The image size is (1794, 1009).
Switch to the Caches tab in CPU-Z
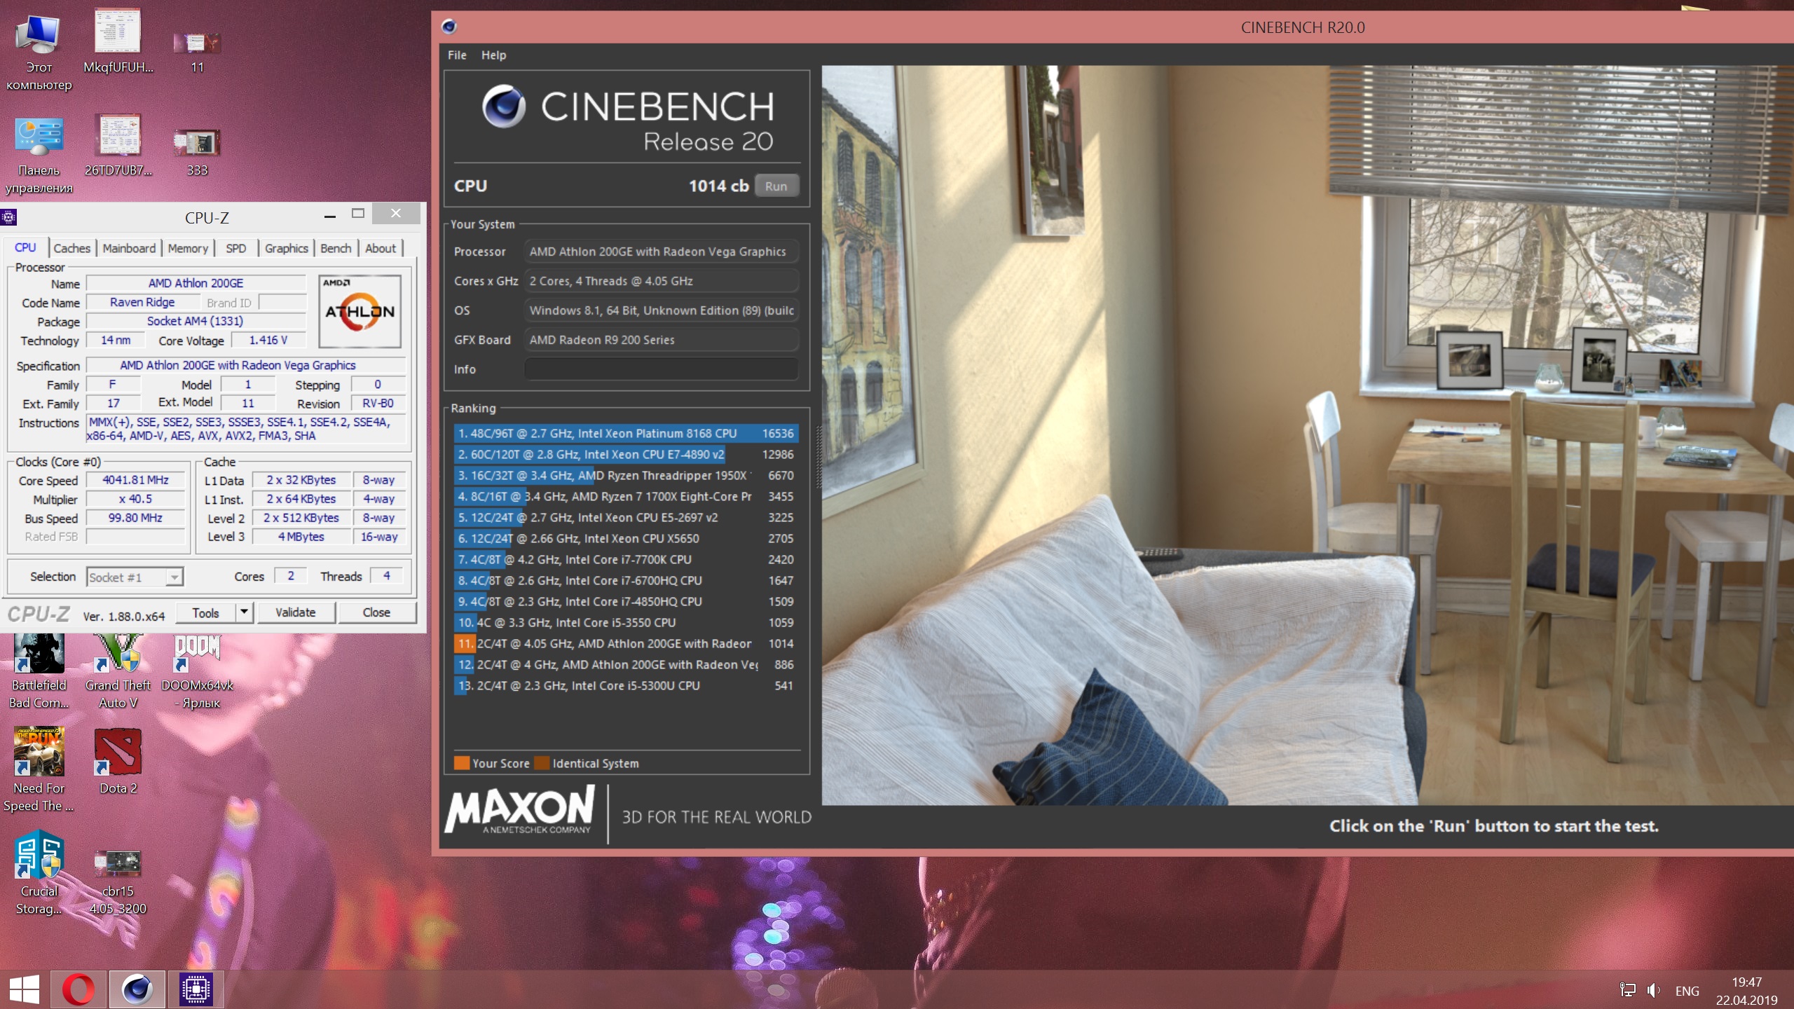pyautogui.click(x=71, y=248)
